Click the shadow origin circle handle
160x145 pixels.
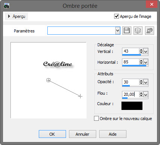coord(48,80)
